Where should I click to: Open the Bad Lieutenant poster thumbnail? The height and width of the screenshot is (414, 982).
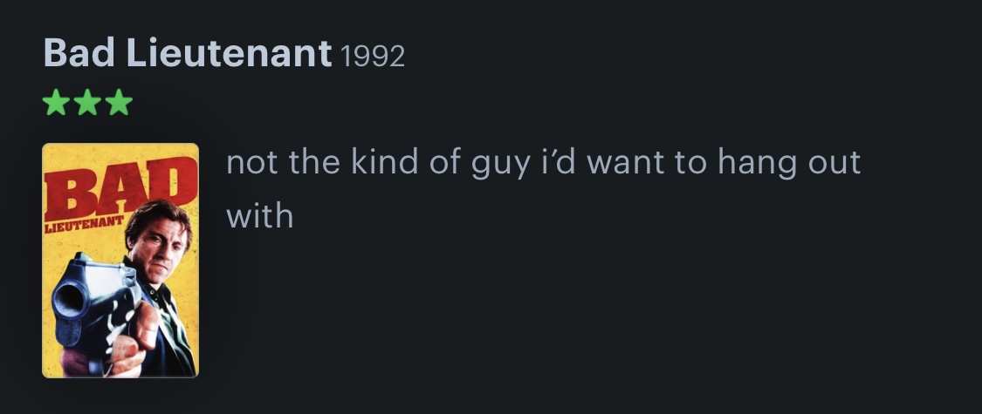[x=120, y=260]
